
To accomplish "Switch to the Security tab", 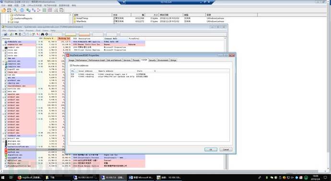I will click(x=152, y=60).
